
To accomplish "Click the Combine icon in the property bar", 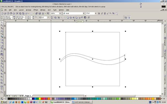I will click(55, 18).
